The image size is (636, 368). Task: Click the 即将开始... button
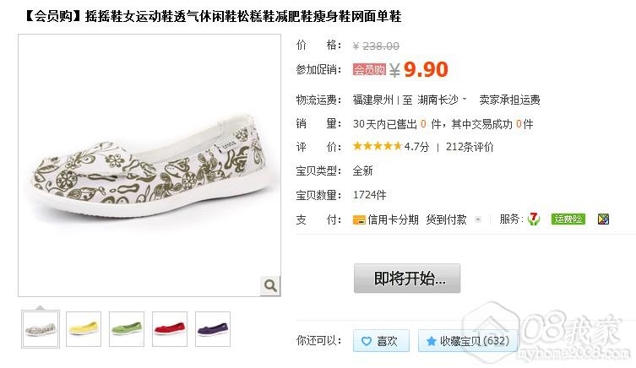pyautogui.click(x=407, y=279)
